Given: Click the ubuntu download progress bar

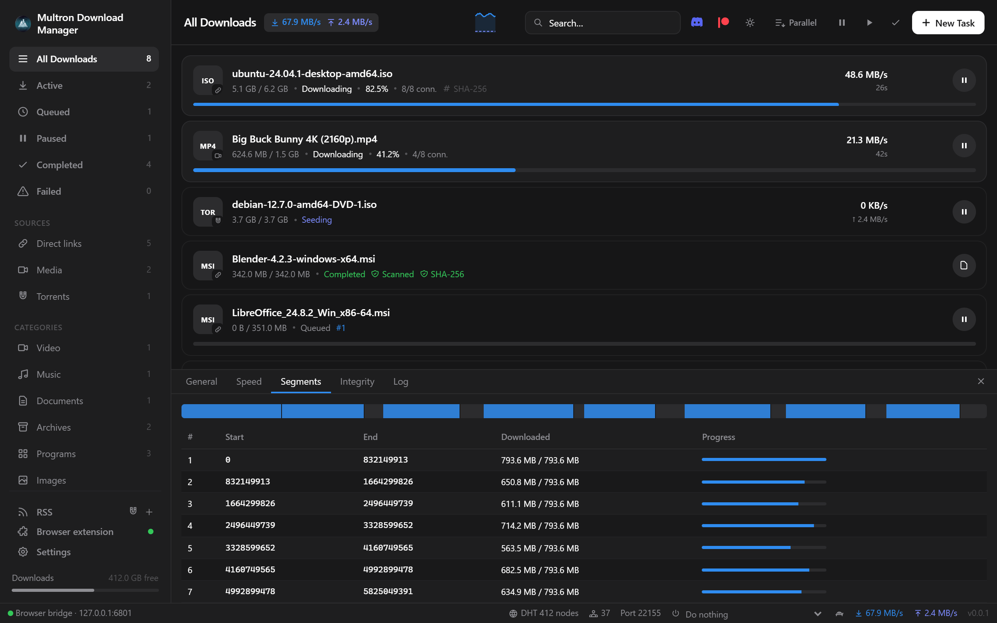Looking at the screenshot, I should click(584, 105).
